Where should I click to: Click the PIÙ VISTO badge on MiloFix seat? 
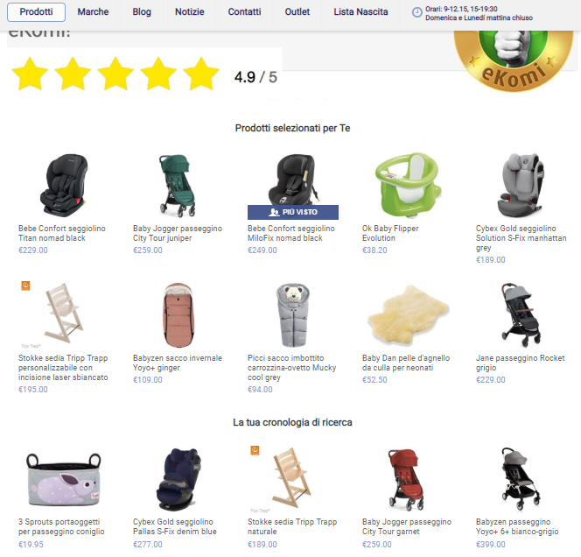tap(293, 212)
